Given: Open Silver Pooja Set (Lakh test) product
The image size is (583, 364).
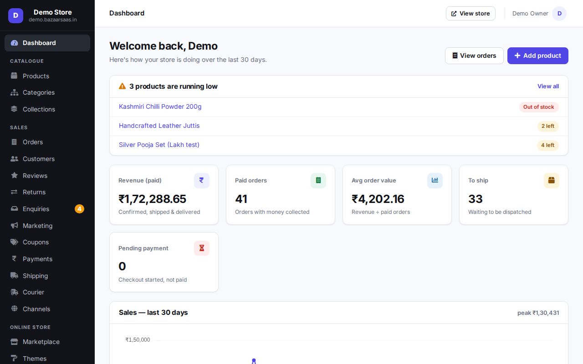Looking at the screenshot, I should (x=159, y=145).
